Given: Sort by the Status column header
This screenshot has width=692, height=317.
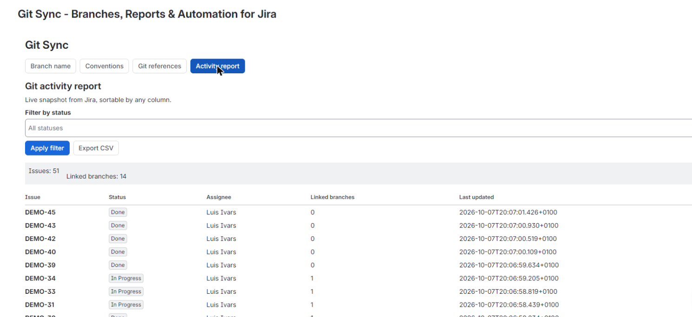Looking at the screenshot, I should pyautogui.click(x=117, y=197).
